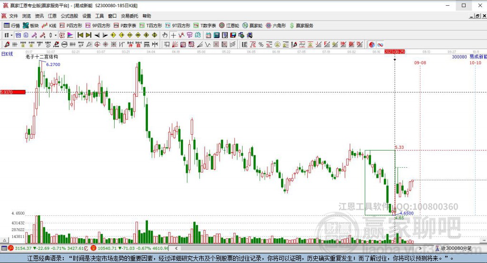Open the 9P四方形 tool
Image resolution: width=487 pixels, height=263 pixels.
pyautogui.click(x=98, y=26)
